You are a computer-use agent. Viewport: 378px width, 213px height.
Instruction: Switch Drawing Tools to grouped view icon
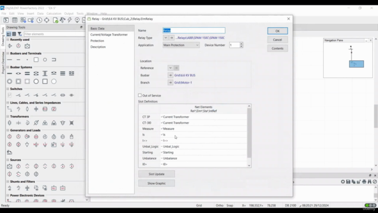(x=9, y=34)
